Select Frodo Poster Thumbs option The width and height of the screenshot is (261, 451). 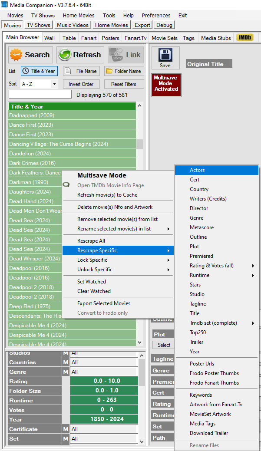(x=216, y=373)
